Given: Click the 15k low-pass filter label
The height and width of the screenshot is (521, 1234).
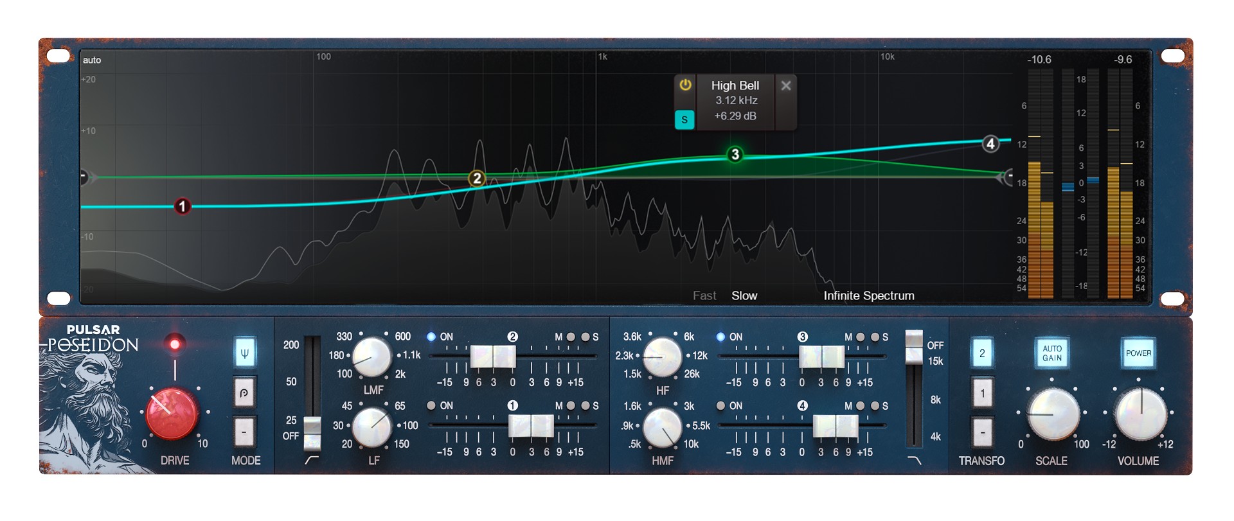Looking at the screenshot, I should click(x=935, y=361).
